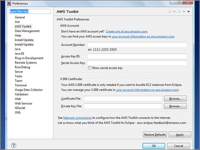Viewport: 200px width, 150px height.
Task: Dismiss the dialog with Cancel
Action: (x=178, y=146)
